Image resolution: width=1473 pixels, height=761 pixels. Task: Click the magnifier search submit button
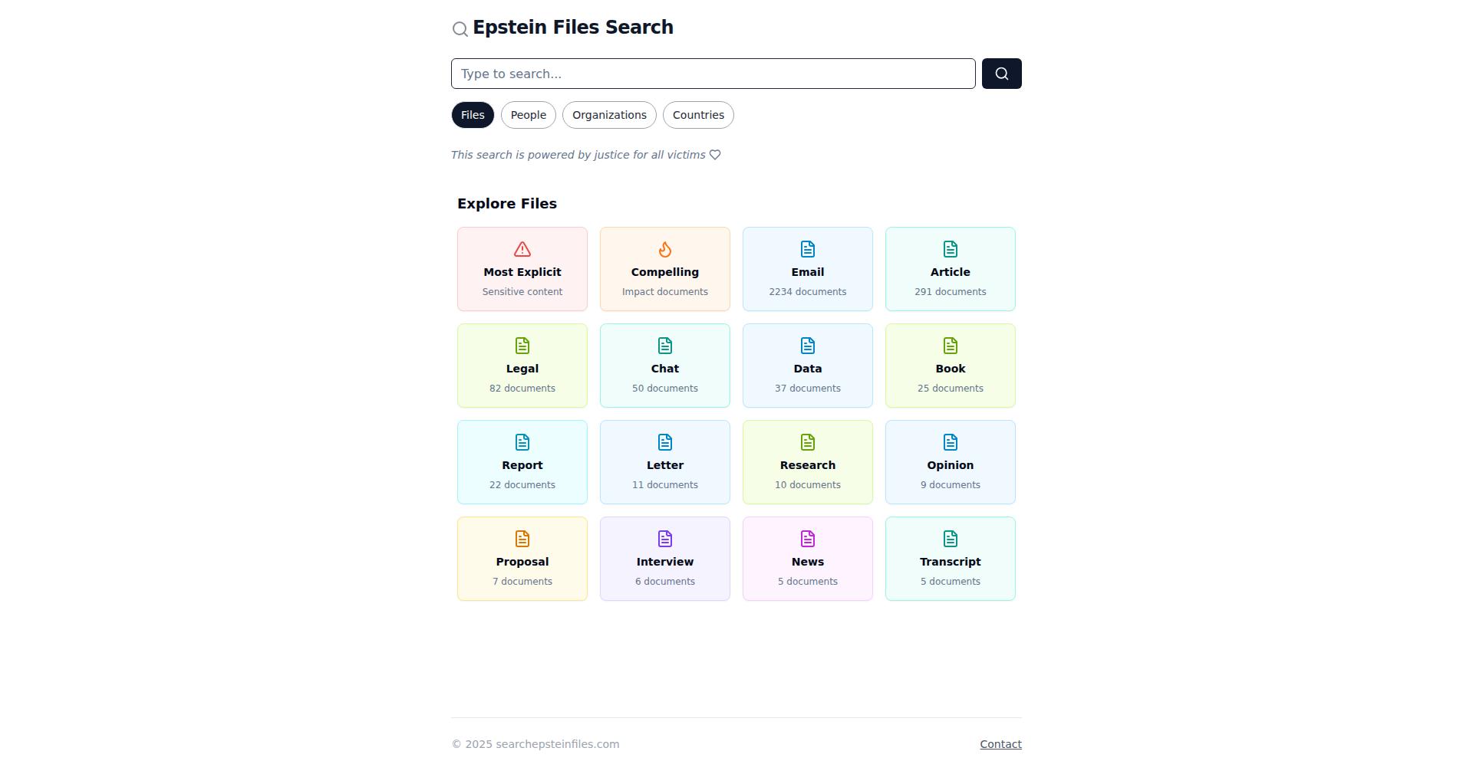click(1001, 74)
